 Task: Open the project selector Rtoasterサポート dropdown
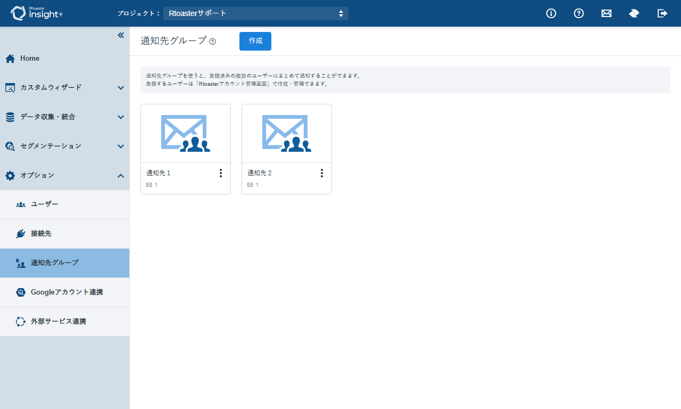click(x=256, y=13)
